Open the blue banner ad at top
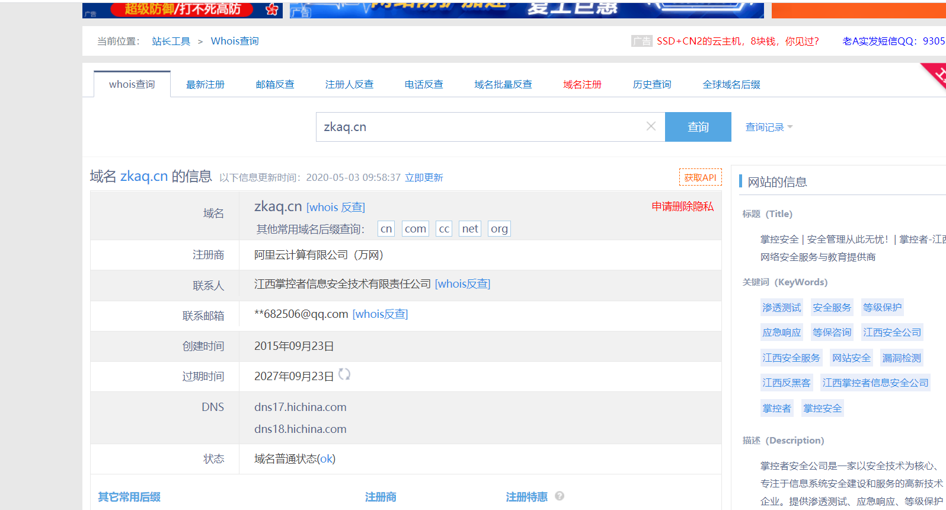Screen dimensions: 946x510 pos(527,9)
